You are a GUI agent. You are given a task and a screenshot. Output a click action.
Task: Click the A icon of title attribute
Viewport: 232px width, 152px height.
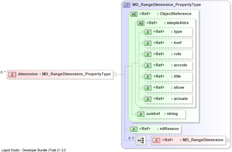pos(148,77)
